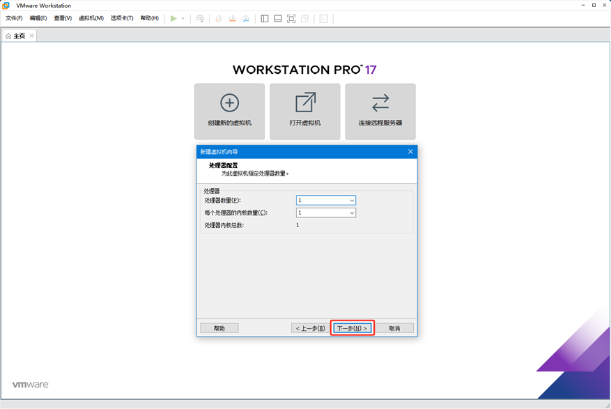Close the 主页 tab with its X
Viewport: 611px width, 409px height.
tap(31, 36)
